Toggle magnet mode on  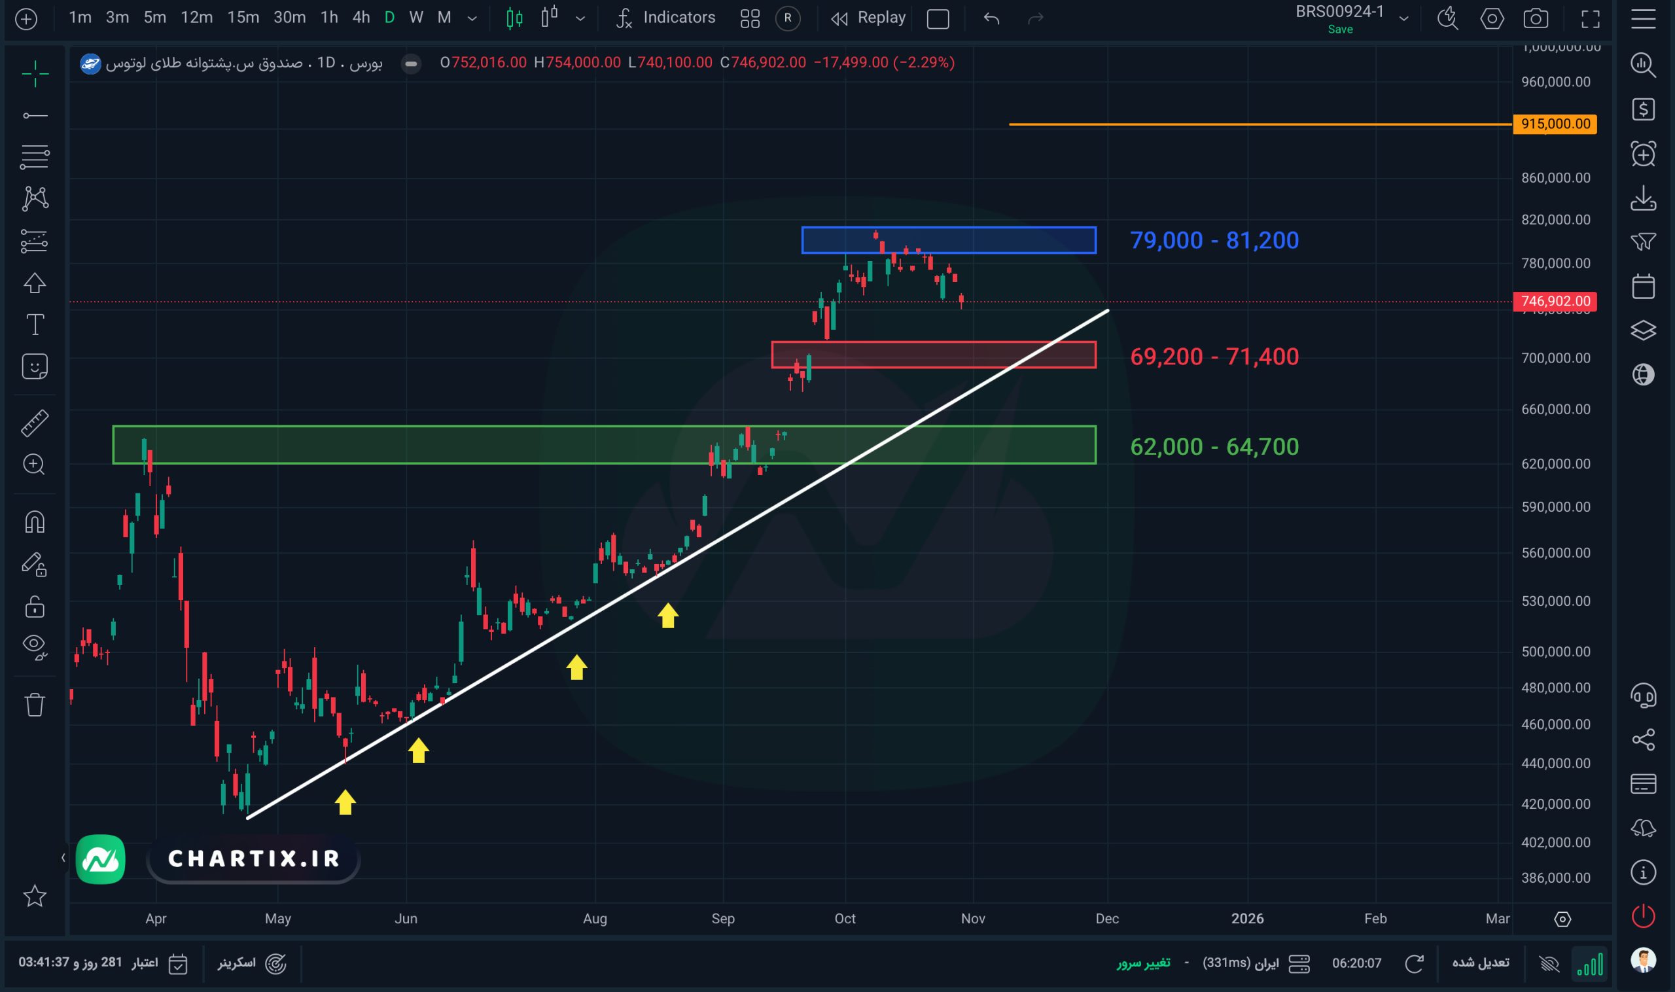(35, 522)
